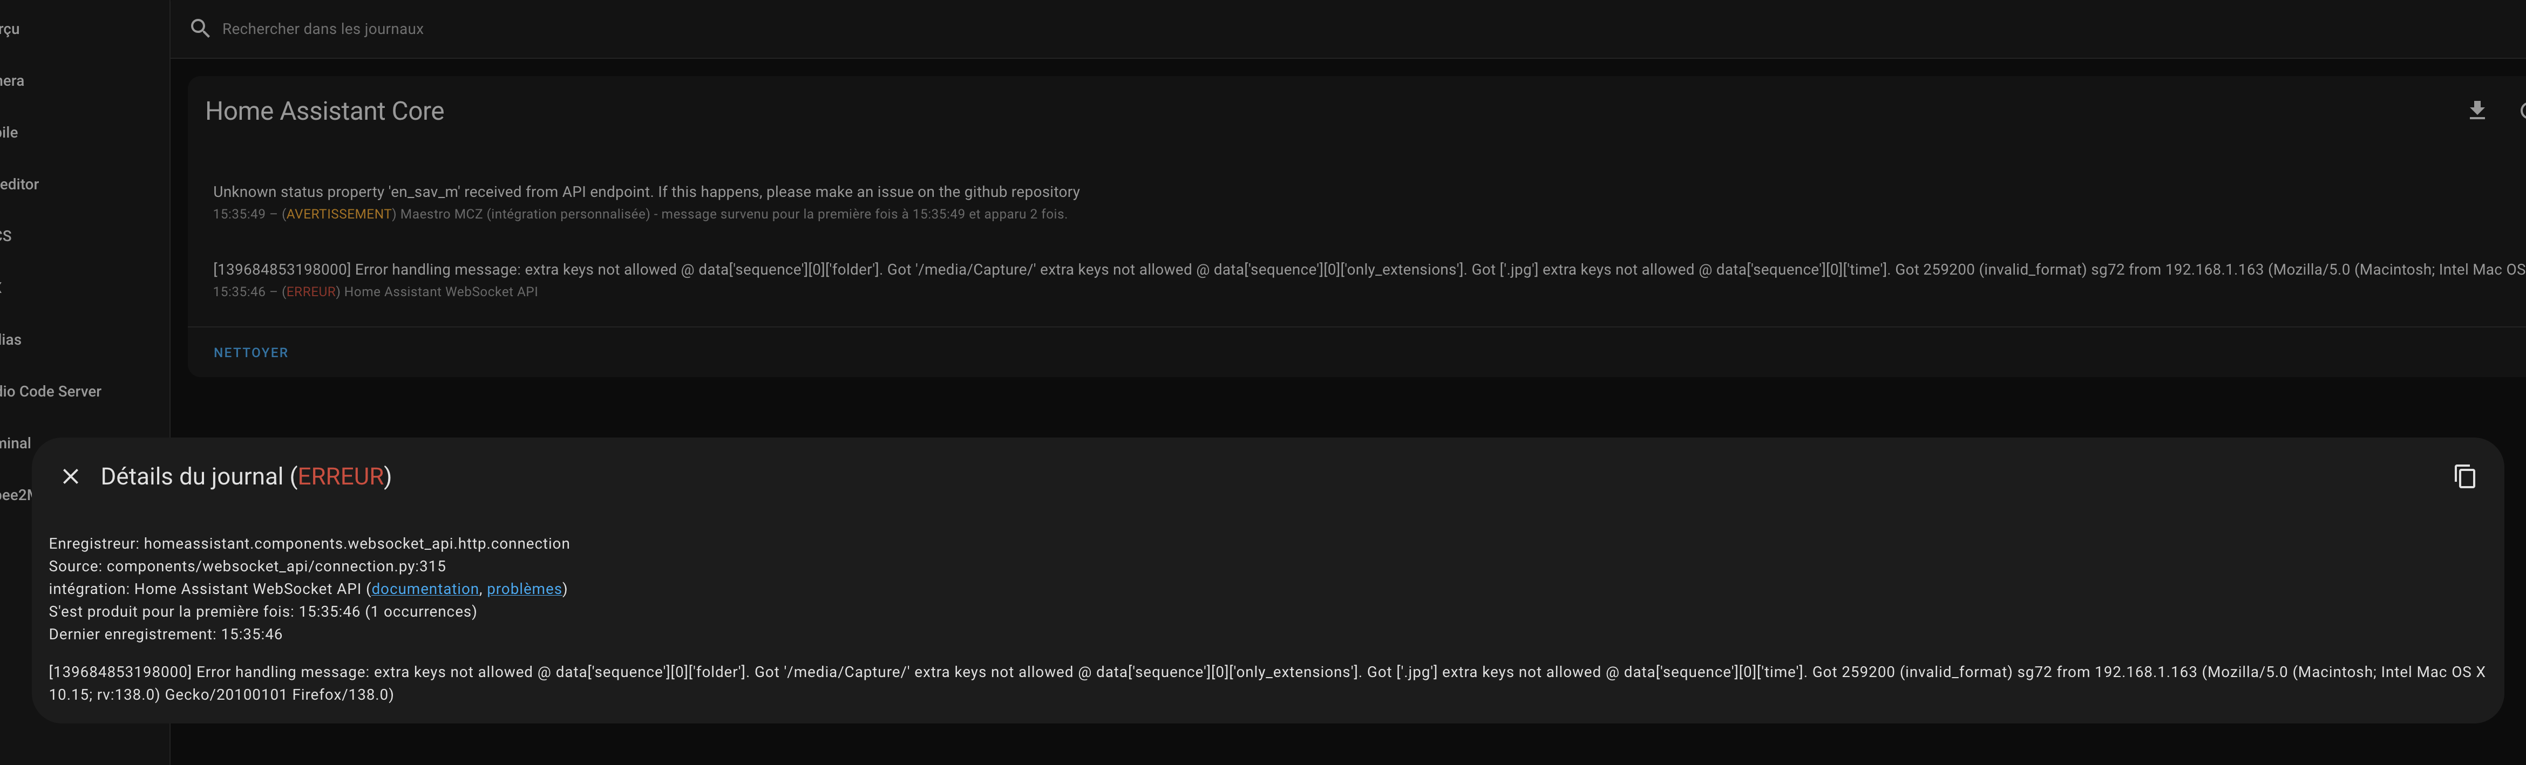Select the sidebar item ending in 'nera'

pos(12,80)
